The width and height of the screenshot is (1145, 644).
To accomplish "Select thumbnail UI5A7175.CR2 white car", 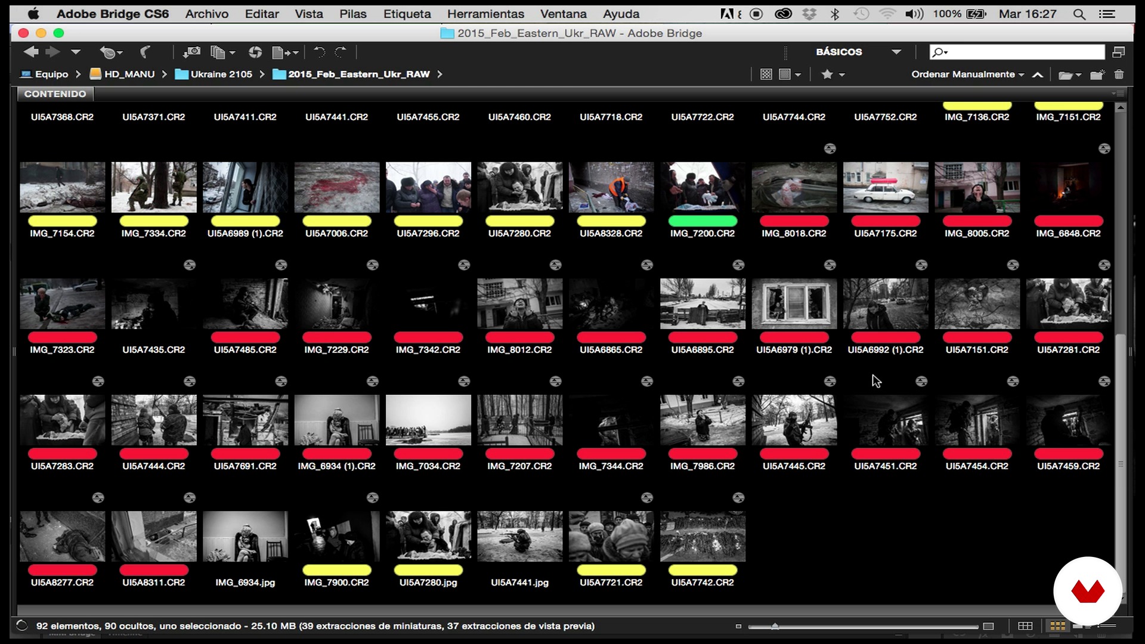I will [886, 187].
